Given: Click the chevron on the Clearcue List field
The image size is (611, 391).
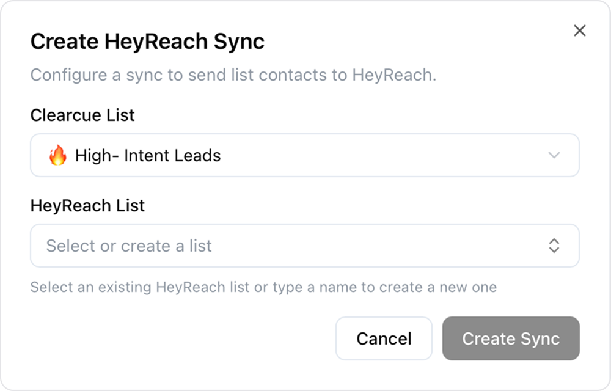Looking at the screenshot, I should click(x=554, y=155).
